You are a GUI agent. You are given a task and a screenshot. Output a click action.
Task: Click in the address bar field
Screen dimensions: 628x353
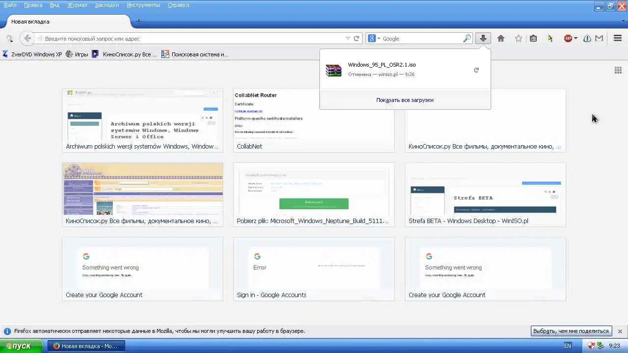click(x=191, y=38)
